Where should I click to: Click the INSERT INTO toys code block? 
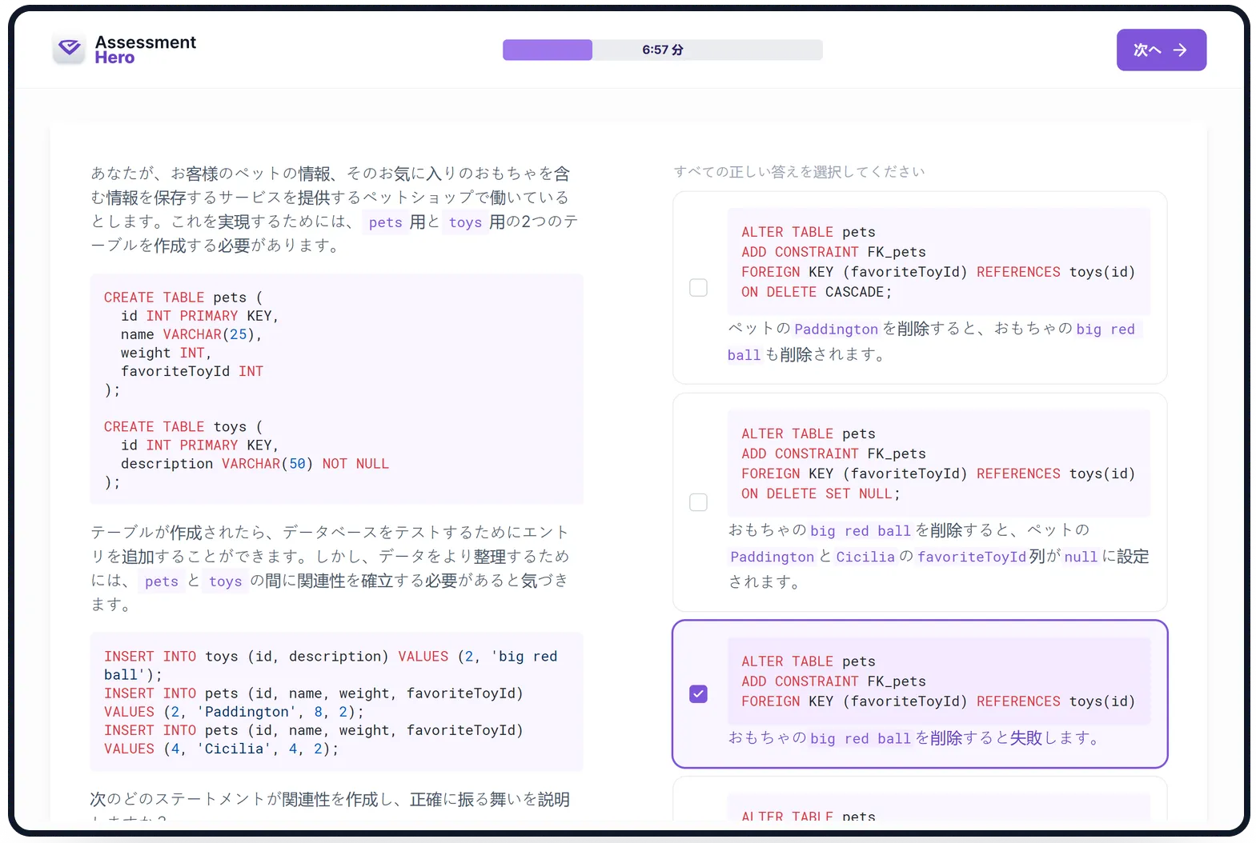(336, 702)
